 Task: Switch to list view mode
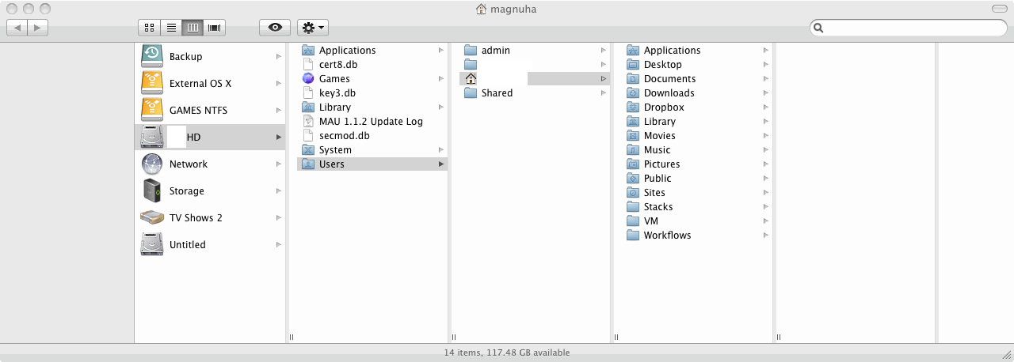[170, 28]
